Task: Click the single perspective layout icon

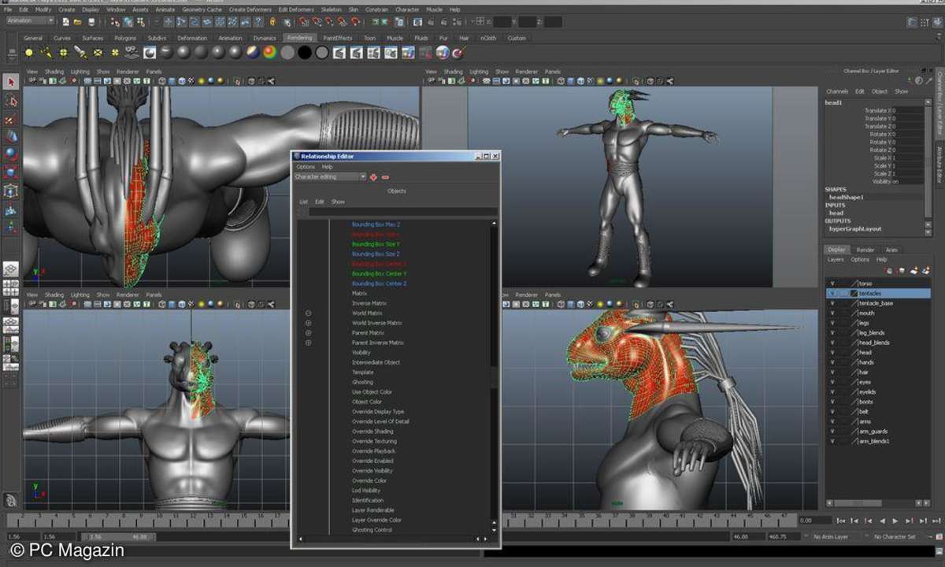Action: tap(10, 270)
